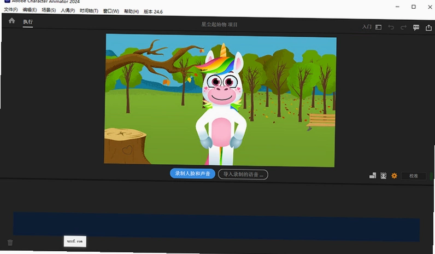Open the 文件(F) menu

pyautogui.click(x=10, y=9)
